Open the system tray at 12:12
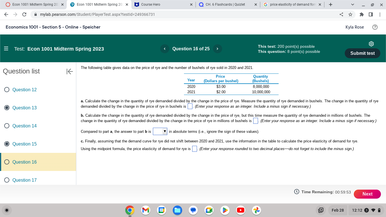 pyautogui.click(x=366, y=210)
